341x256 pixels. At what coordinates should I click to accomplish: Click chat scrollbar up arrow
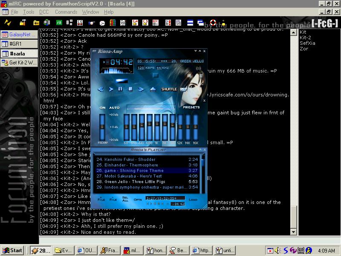[x=293, y=33]
